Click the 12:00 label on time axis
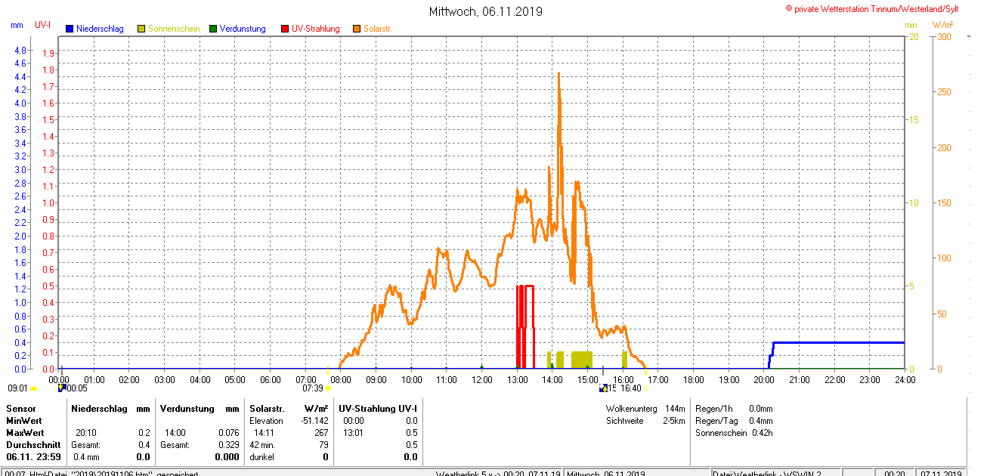Viewport: 990px width, 476px height. click(481, 379)
